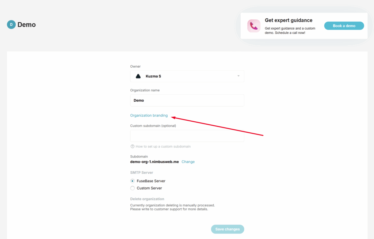Select the FuseBase Server radio button
374x239 pixels.
click(x=133, y=181)
